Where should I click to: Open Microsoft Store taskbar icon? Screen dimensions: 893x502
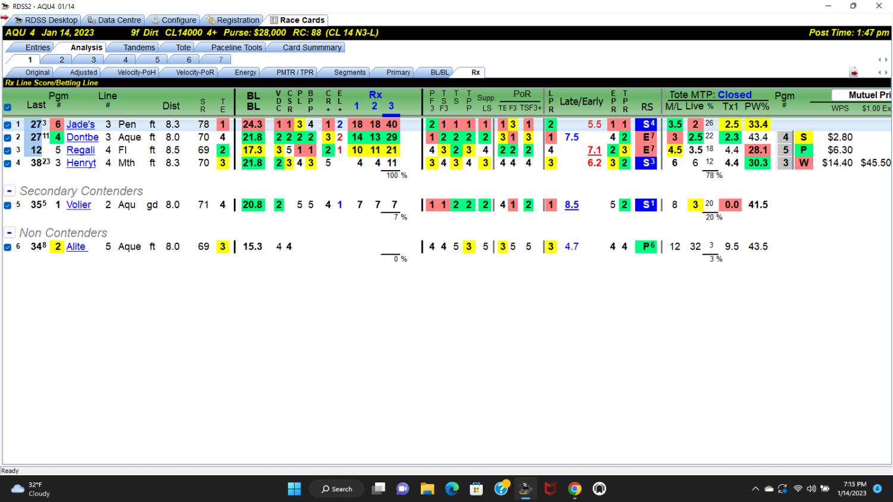(476, 489)
